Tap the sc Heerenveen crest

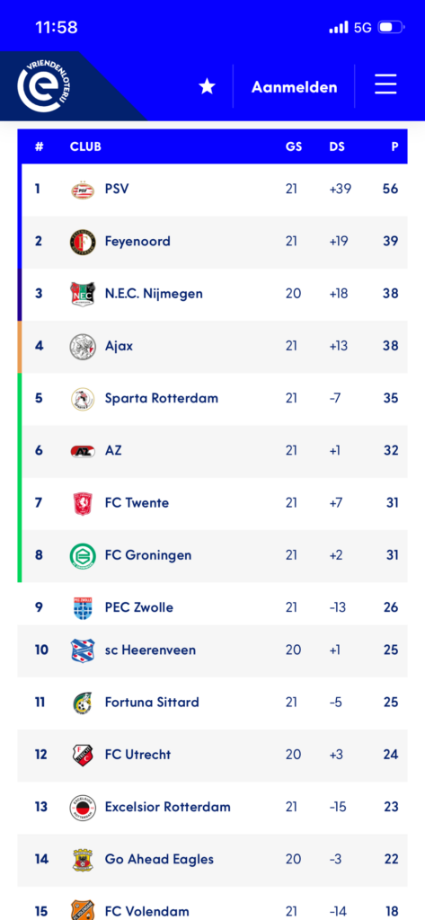click(83, 650)
